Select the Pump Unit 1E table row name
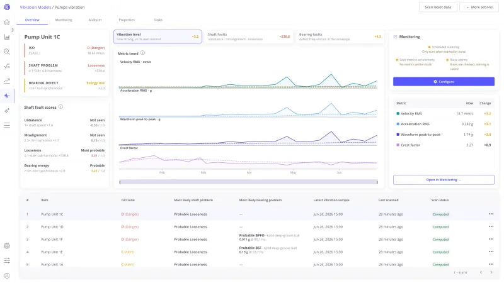This screenshot has height=283, width=504. (52, 252)
